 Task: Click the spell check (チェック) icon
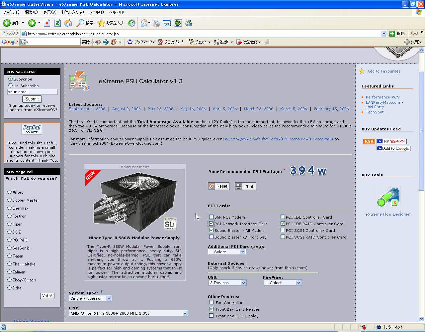pyautogui.click(x=191, y=42)
